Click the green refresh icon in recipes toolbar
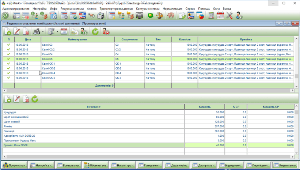Image resolution: width=300 pixels, height=170 pixels. point(95,31)
